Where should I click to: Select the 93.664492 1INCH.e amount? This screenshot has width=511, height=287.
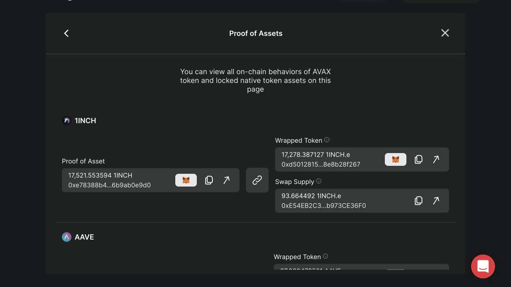[x=311, y=196]
